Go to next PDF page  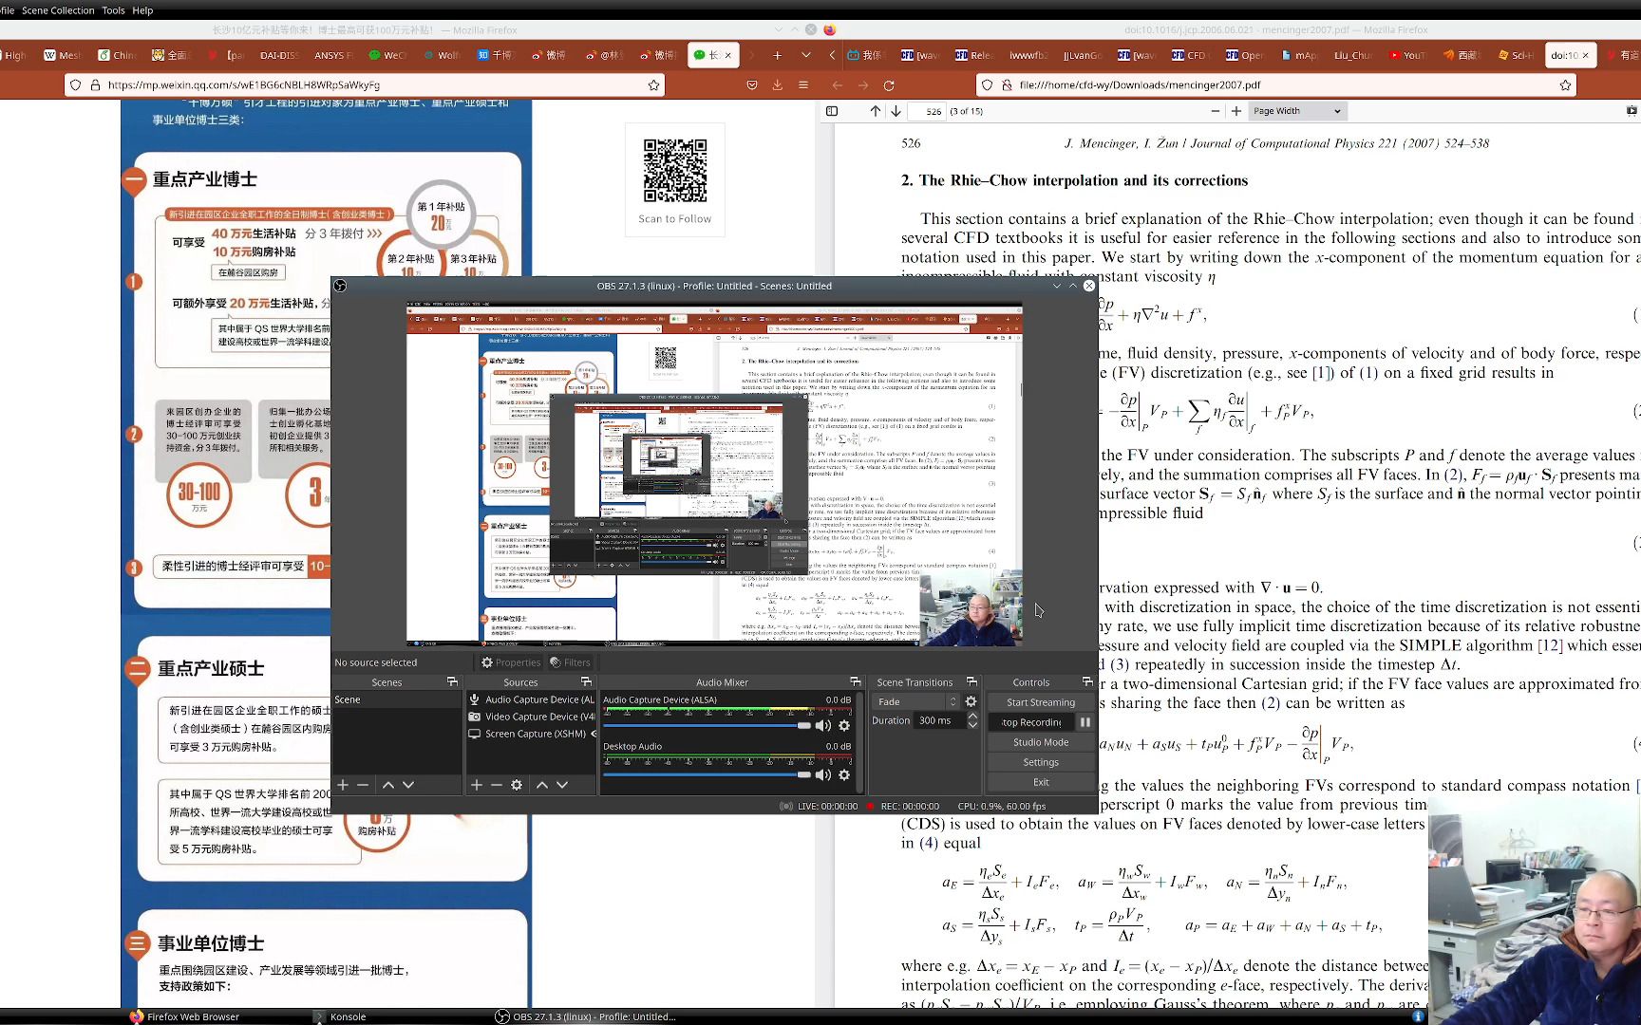tap(896, 111)
